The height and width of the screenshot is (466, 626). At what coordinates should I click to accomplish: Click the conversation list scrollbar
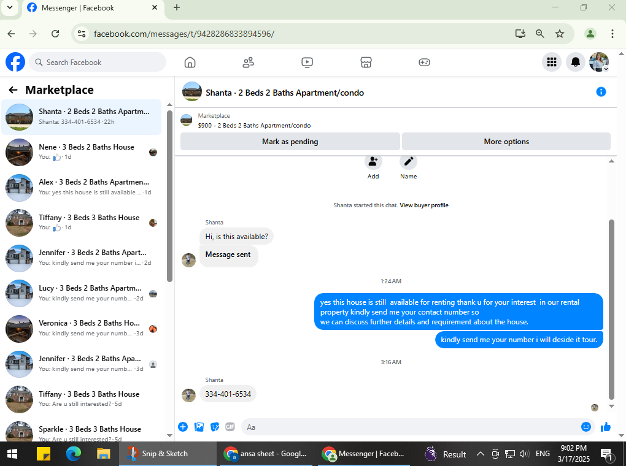click(x=169, y=196)
